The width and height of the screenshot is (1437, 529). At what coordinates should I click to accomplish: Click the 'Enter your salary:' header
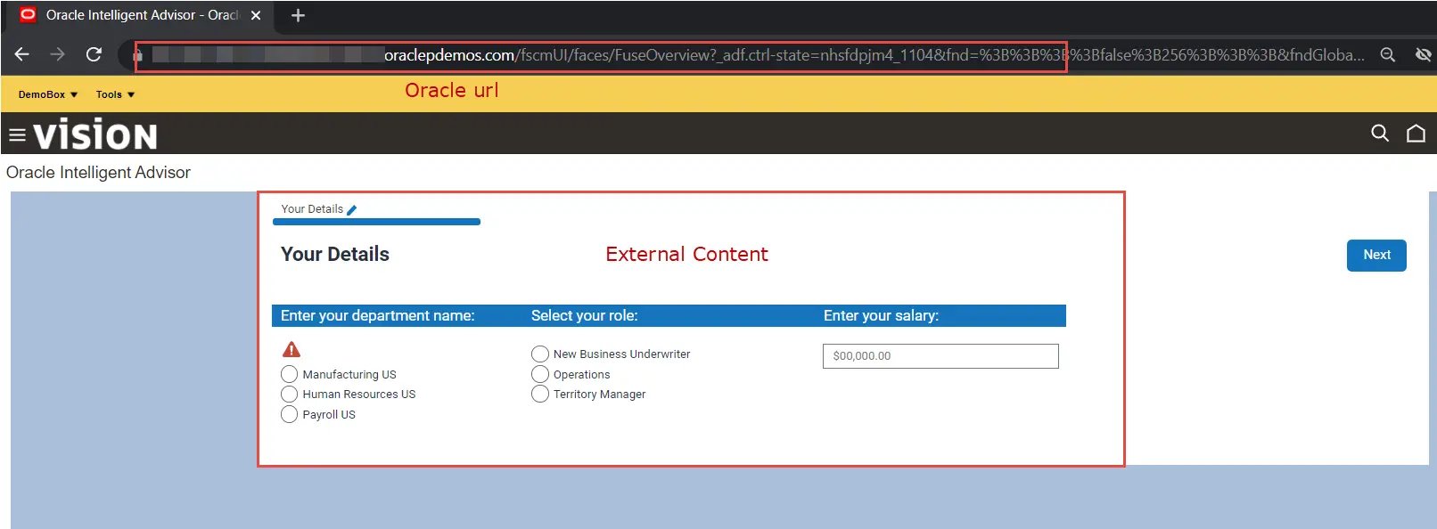(x=881, y=316)
